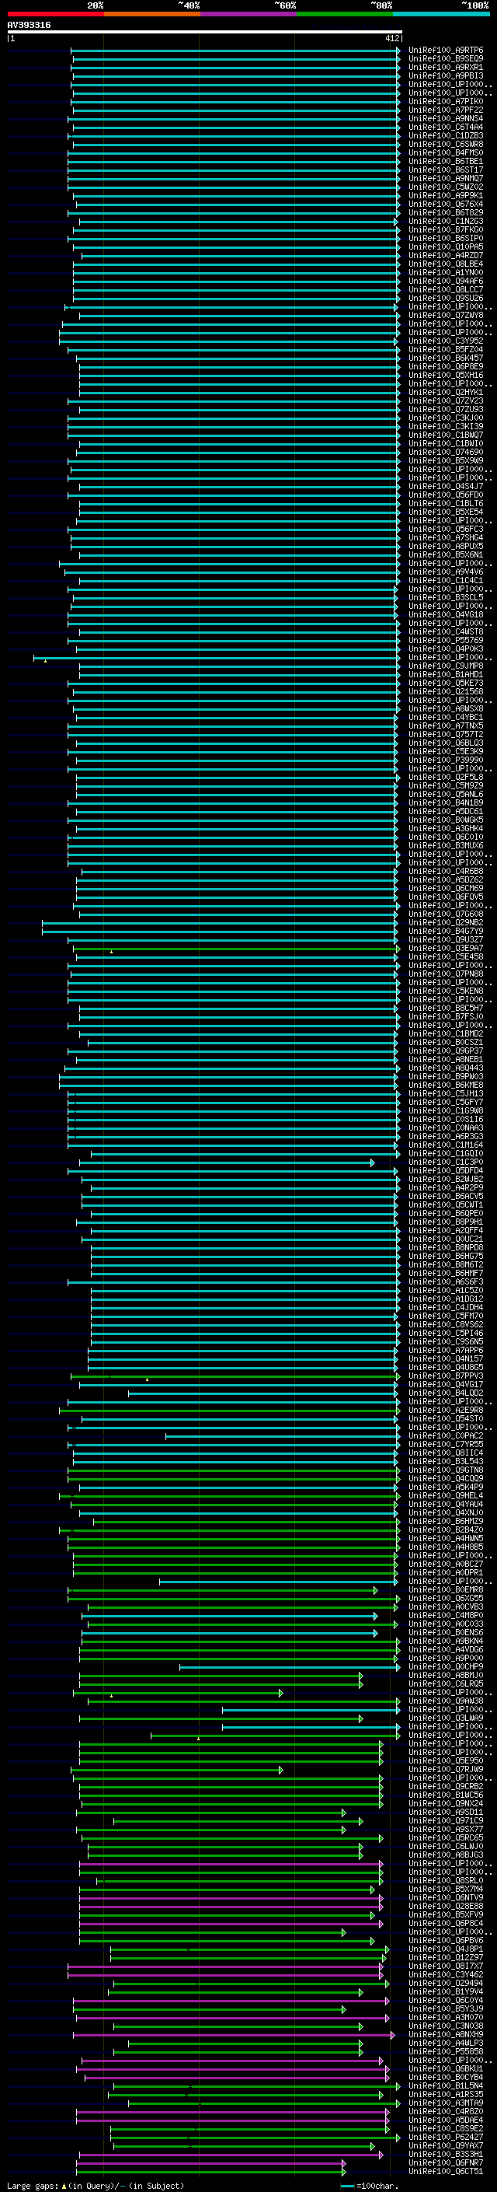Select label UniRef100_B8P9H1

coord(446,1222)
